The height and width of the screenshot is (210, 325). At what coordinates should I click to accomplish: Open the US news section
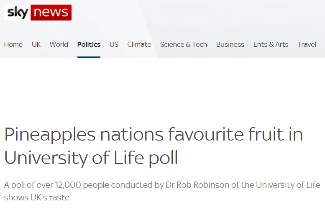coord(114,44)
